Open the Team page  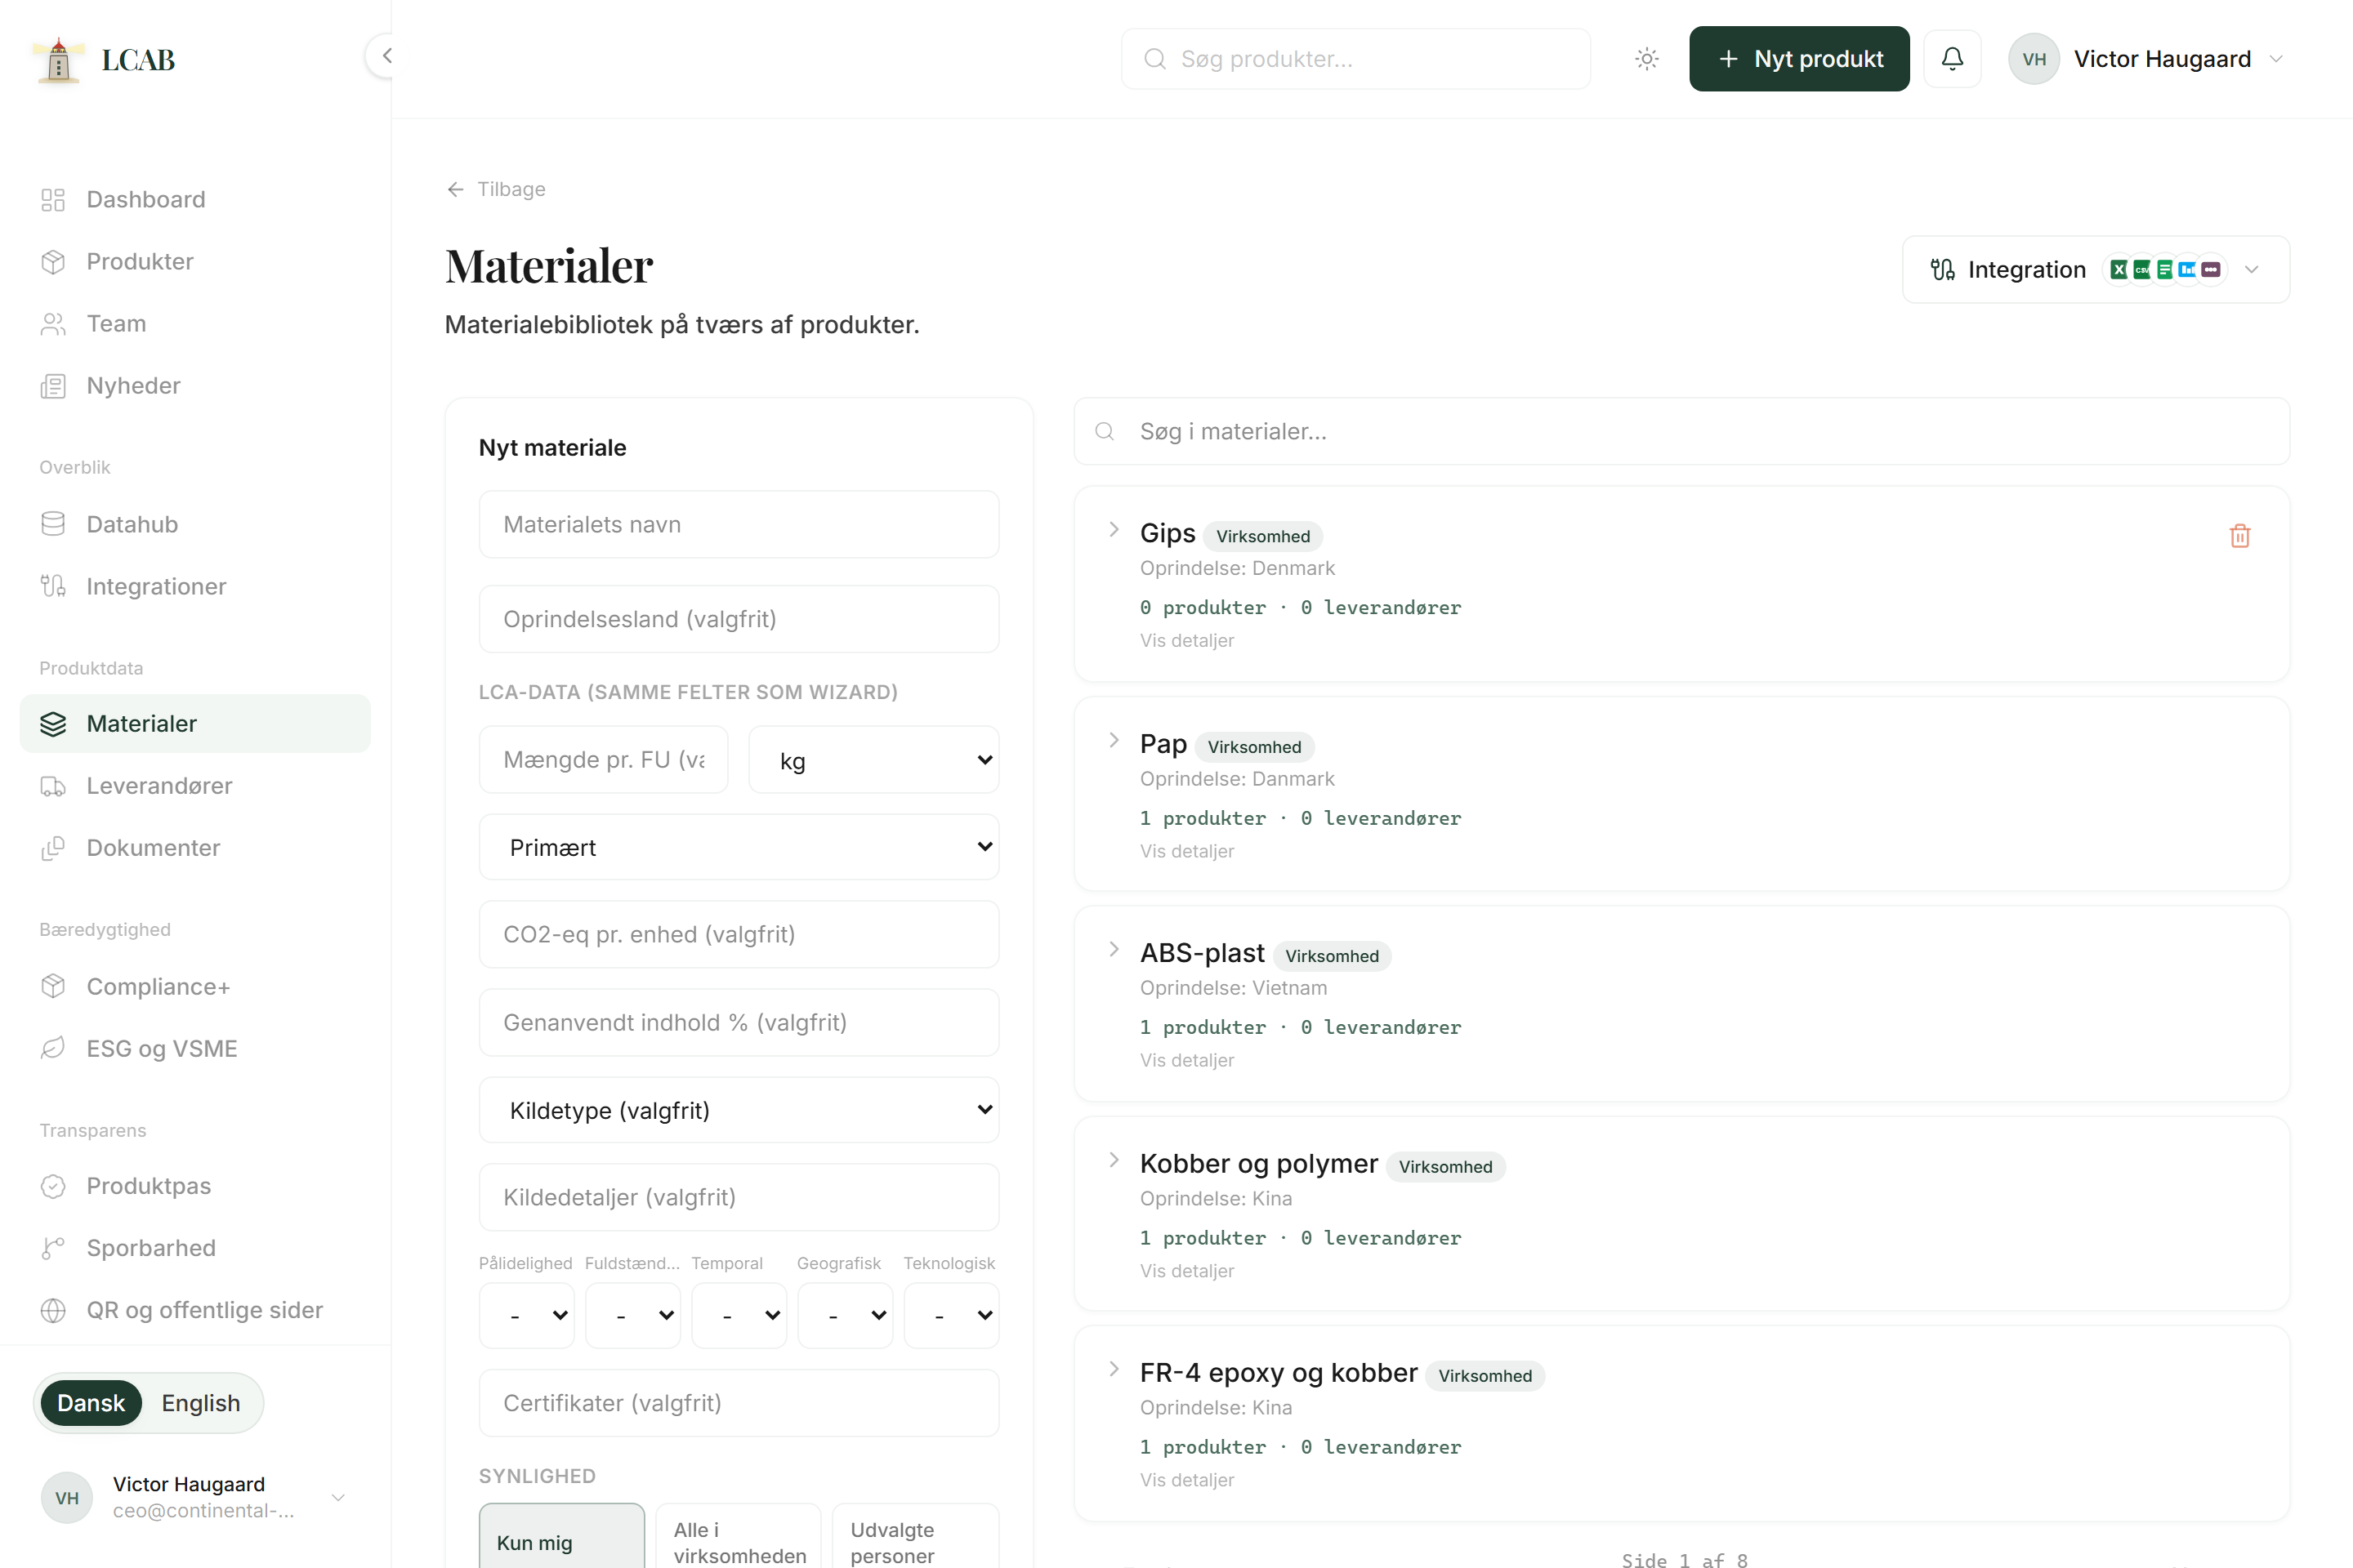pos(195,324)
